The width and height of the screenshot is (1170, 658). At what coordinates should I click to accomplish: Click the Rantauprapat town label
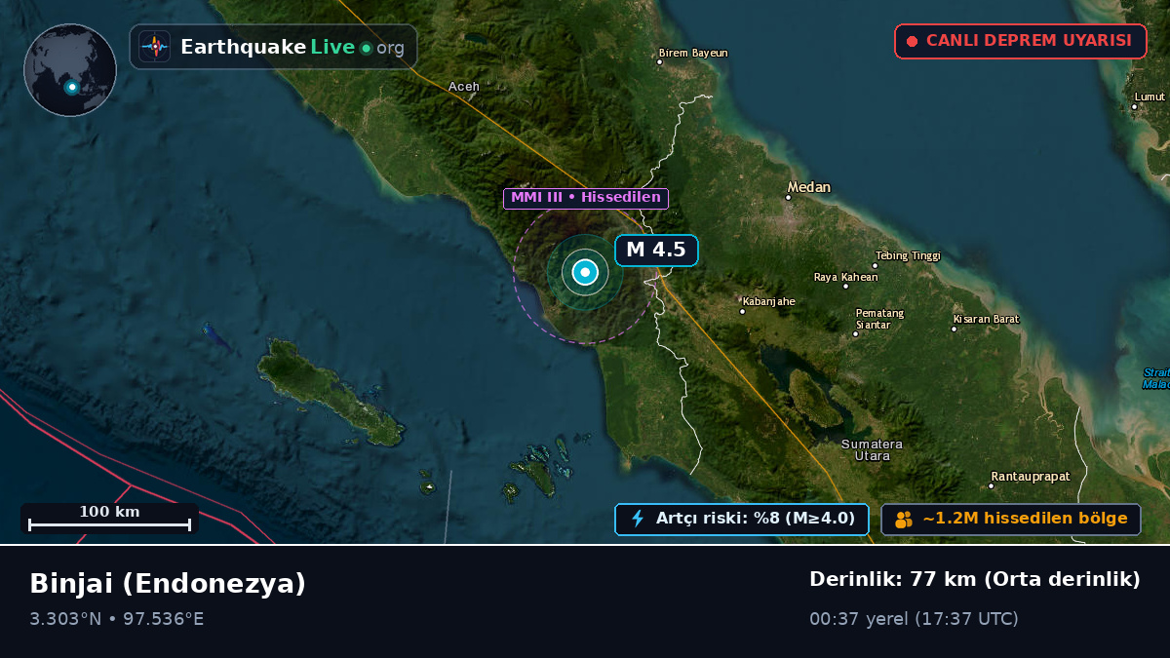click(x=1031, y=476)
